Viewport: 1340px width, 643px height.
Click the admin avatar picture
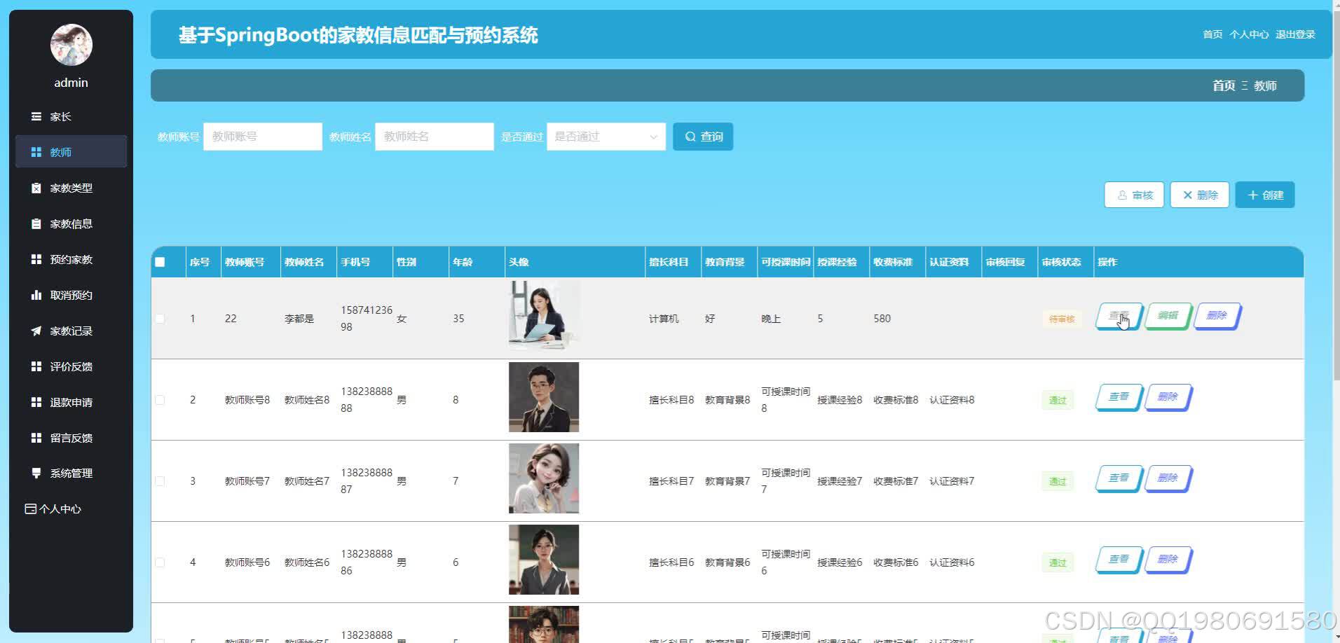click(71, 45)
